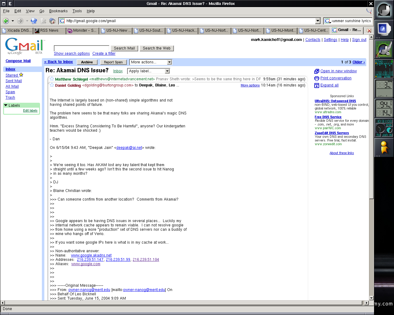The width and height of the screenshot is (394, 315).
Task: Open the Edit menu
Action: 18,11
